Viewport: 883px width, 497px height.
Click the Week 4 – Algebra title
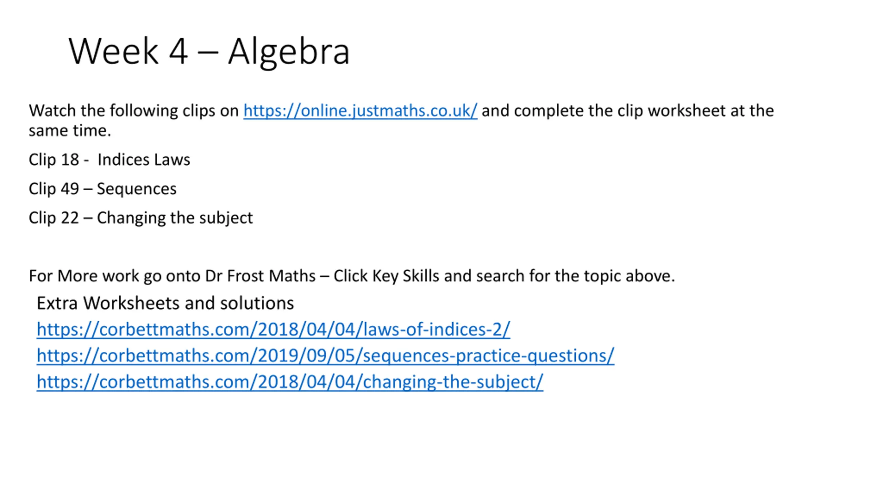tap(209, 52)
